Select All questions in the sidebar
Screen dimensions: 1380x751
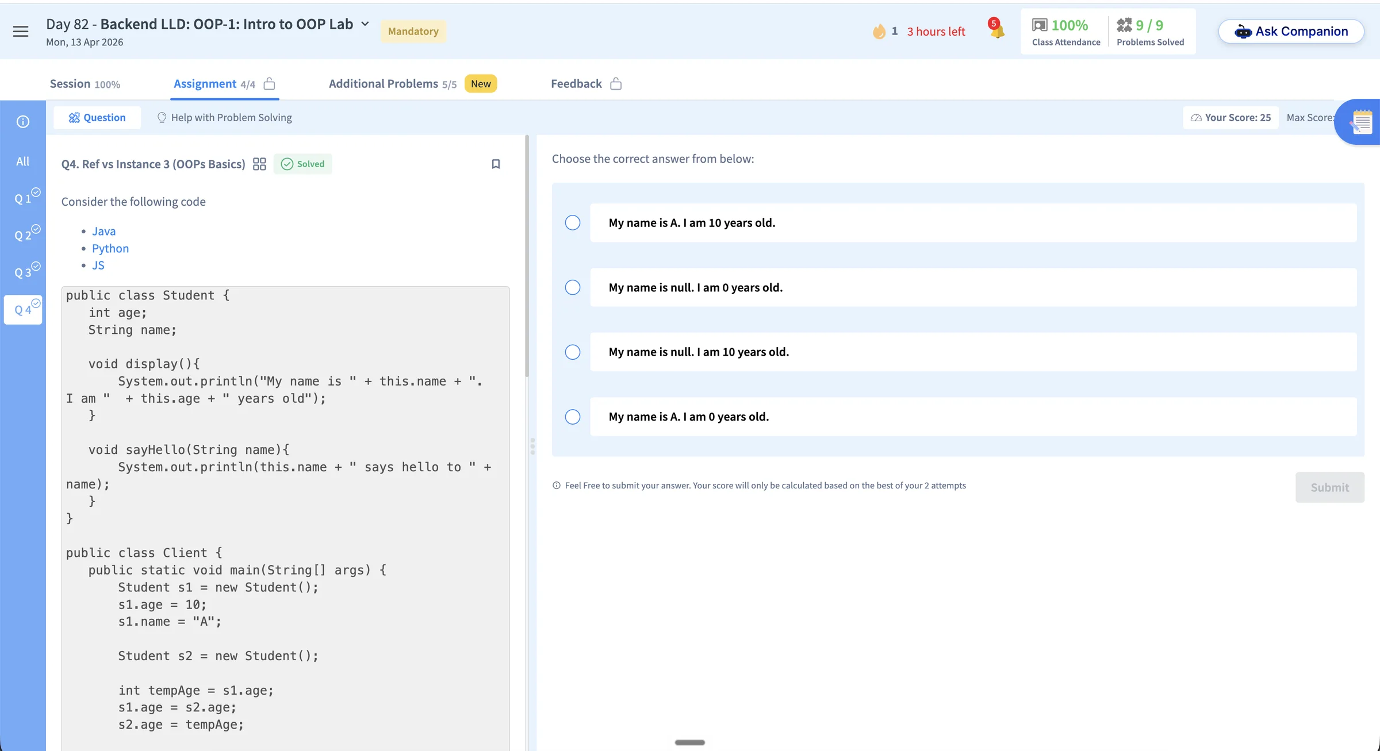23,161
